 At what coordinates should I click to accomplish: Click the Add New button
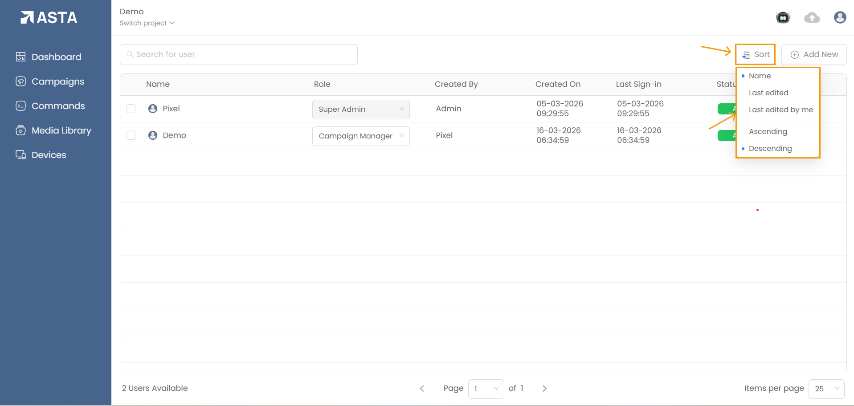[x=814, y=54]
